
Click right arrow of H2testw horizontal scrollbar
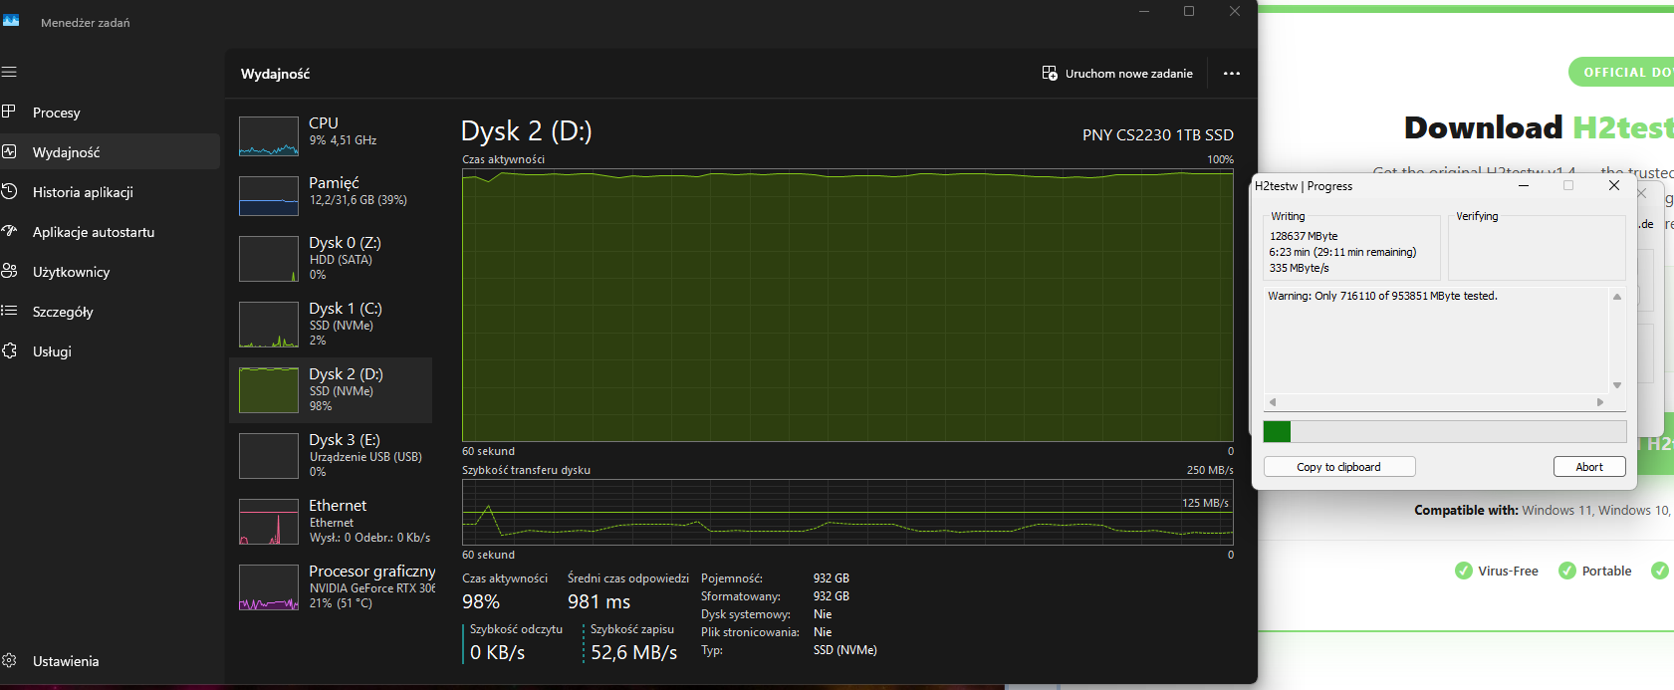(x=1600, y=402)
